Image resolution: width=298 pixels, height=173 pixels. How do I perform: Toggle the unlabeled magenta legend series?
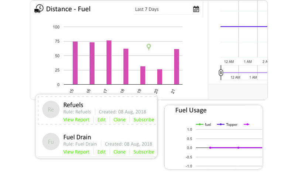pyautogui.click(x=246, y=124)
